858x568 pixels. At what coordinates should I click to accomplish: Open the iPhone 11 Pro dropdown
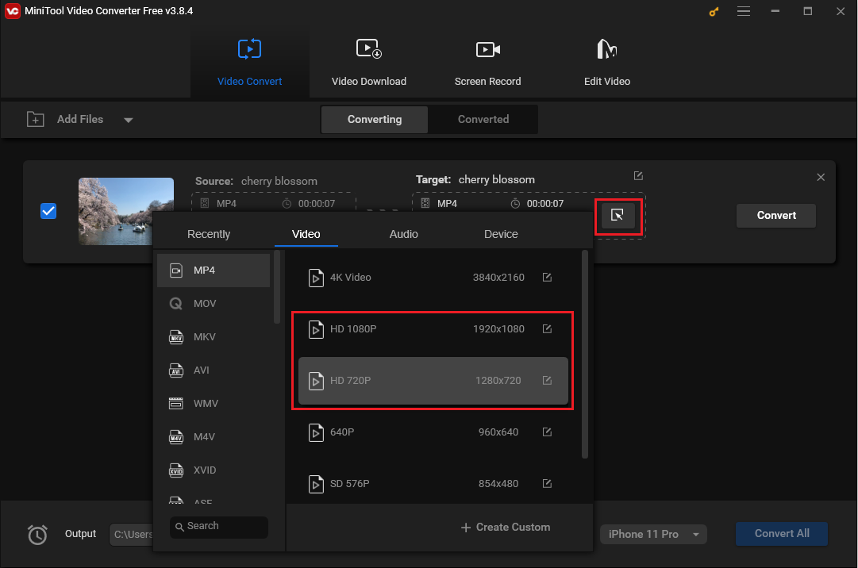(653, 534)
